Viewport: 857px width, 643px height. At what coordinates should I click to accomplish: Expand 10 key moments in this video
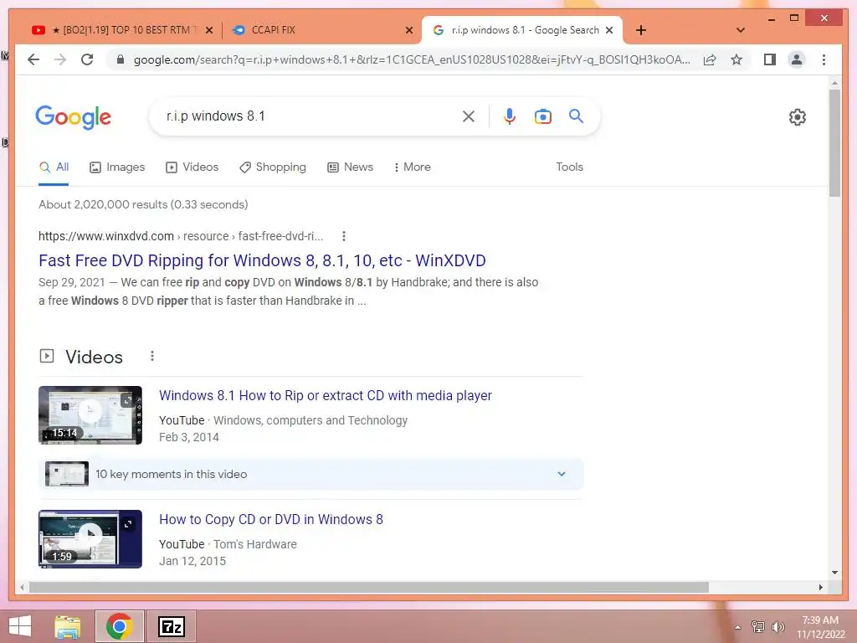pos(311,474)
